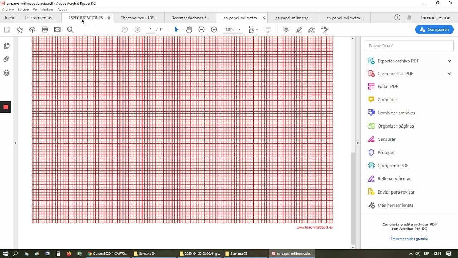
Task: Expand Crear archivo PDF section
Action: point(449,73)
